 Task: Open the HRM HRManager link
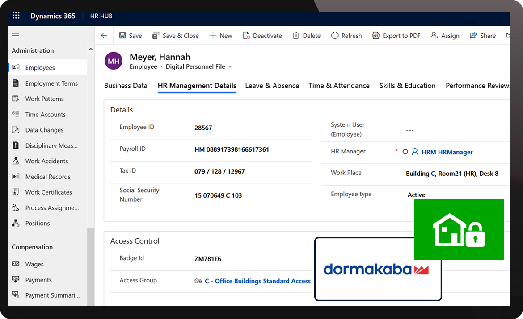click(x=447, y=152)
